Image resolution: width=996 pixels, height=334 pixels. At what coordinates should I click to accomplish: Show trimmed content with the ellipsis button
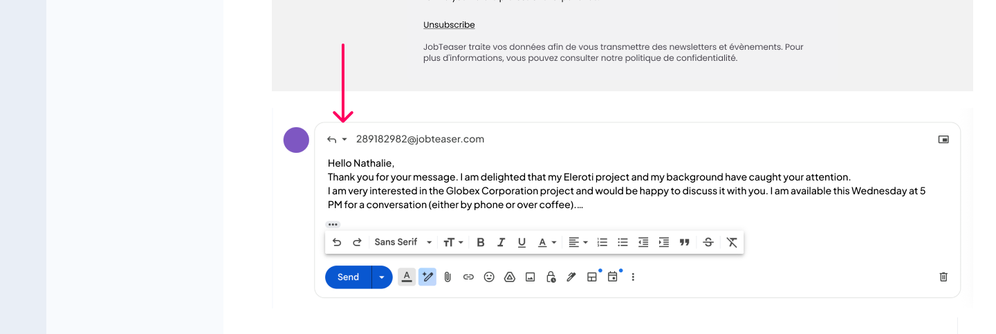coord(333,225)
